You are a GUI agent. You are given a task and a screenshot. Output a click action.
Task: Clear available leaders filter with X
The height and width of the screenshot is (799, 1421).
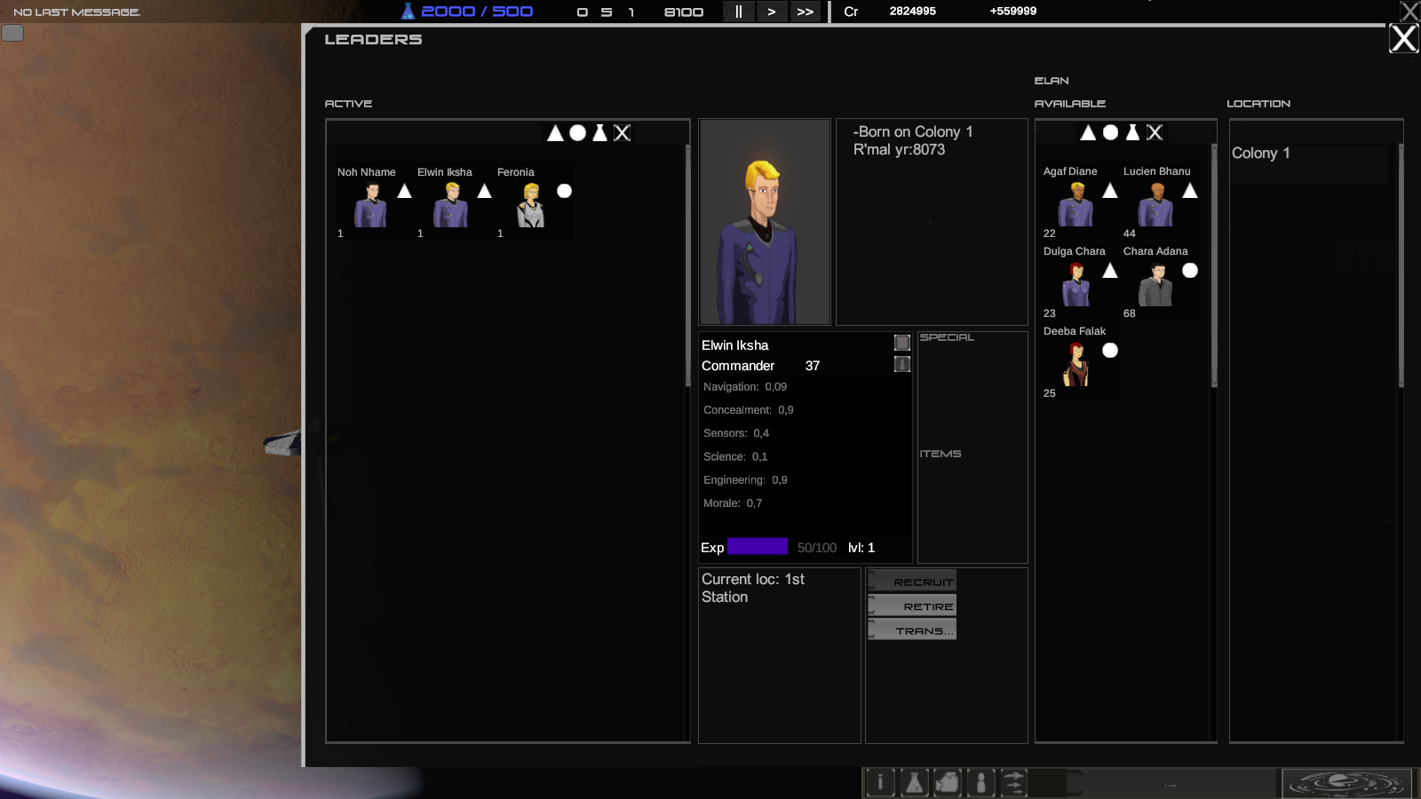[1155, 132]
